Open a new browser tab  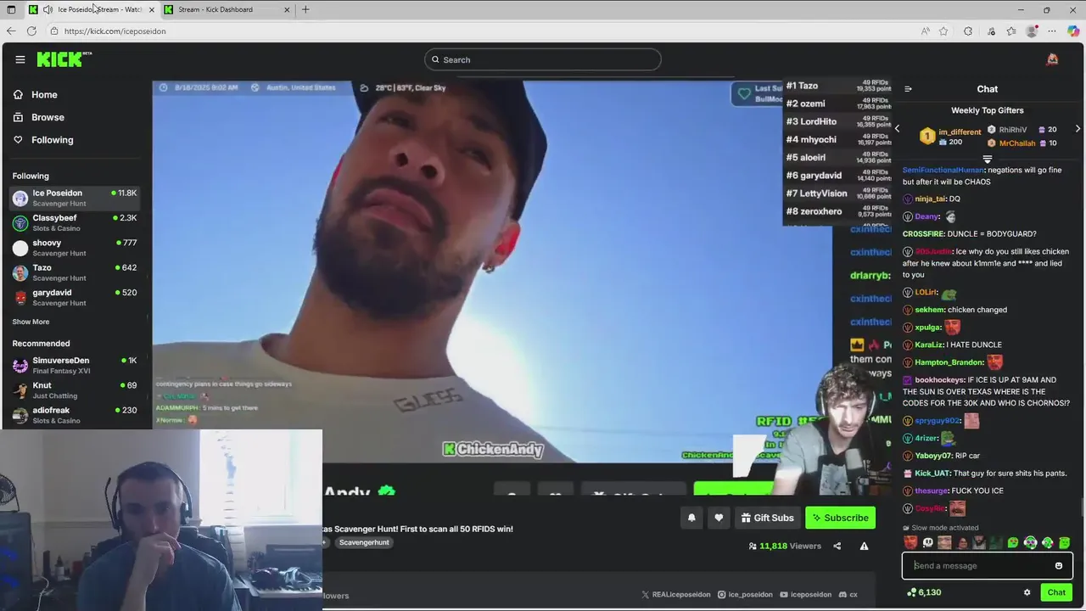click(305, 9)
